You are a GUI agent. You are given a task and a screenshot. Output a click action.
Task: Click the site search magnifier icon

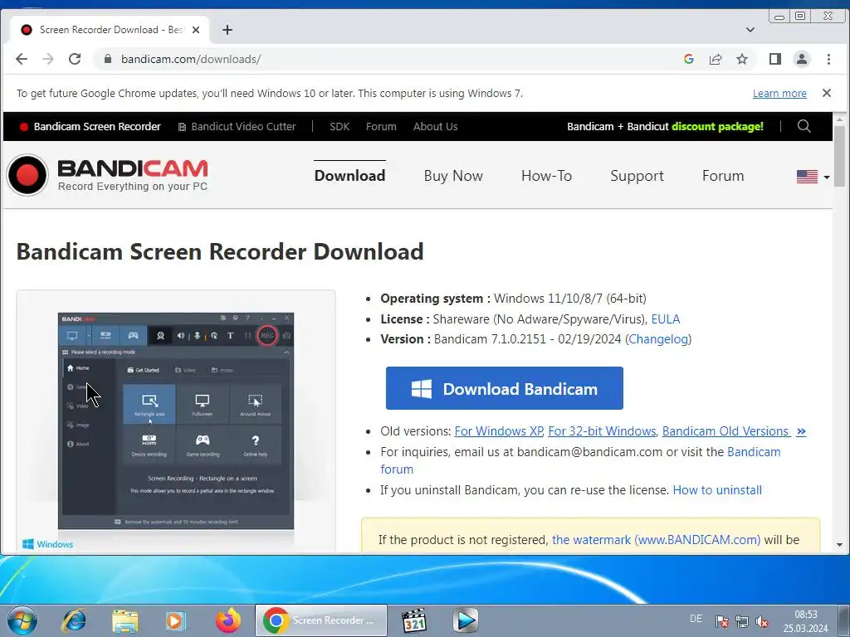[804, 126]
